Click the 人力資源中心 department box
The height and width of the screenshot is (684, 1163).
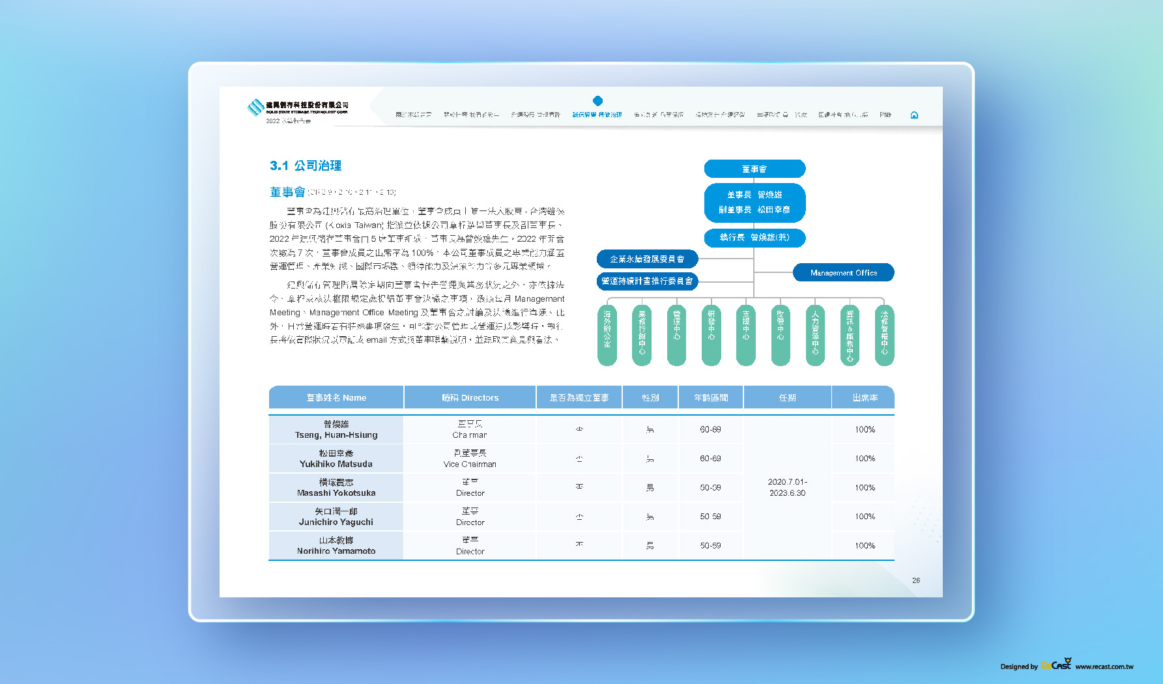coord(815,335)
